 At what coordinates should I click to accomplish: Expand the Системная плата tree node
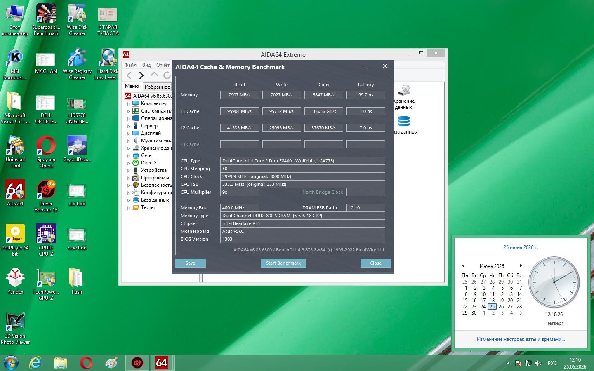click(128, 111)
